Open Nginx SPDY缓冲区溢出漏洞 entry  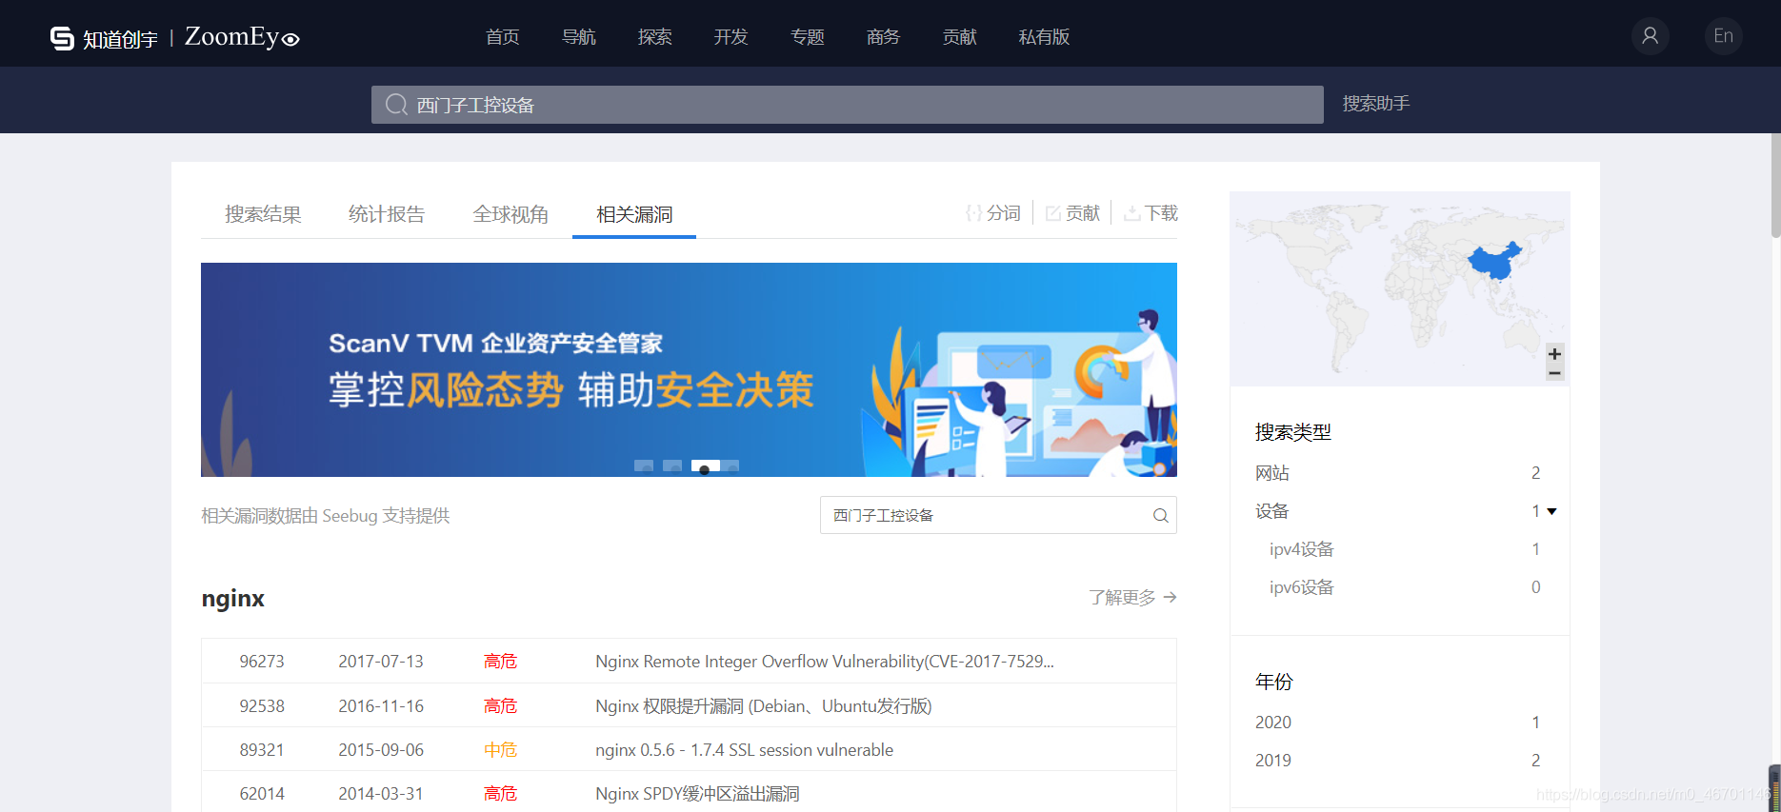click(697, 794)
